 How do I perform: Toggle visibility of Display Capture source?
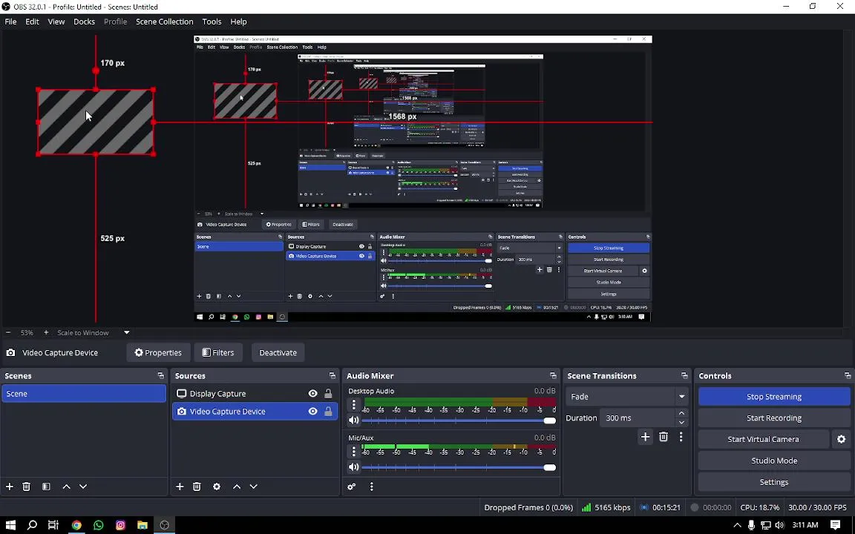click(x=312, y=393)
